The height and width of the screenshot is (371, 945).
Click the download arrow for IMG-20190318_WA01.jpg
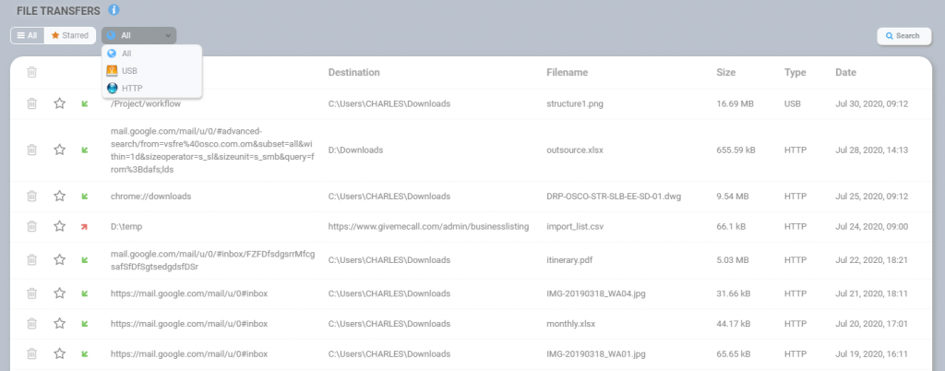[85, 354]
